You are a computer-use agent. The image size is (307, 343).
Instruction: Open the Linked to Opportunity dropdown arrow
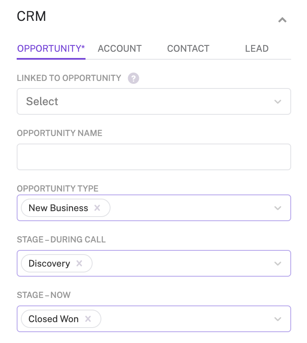point(278,101)
